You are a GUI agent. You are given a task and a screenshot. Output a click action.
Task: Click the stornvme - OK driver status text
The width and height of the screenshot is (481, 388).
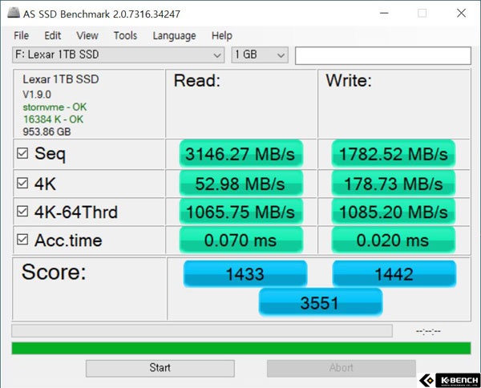[x=55, y=107]
